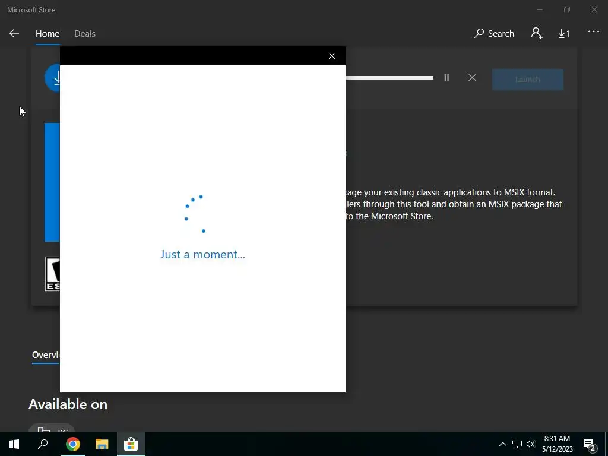Open network status tray icon
This screenshot has width=608, height=456.
coord(517,444)
